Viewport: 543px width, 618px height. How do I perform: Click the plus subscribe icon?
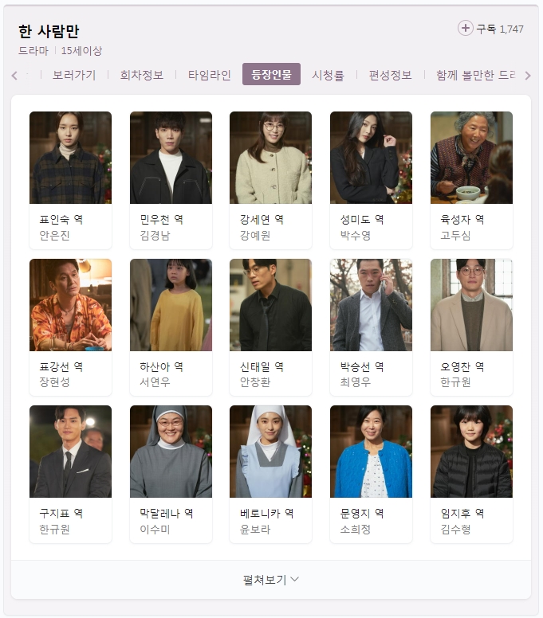point(466,29)
